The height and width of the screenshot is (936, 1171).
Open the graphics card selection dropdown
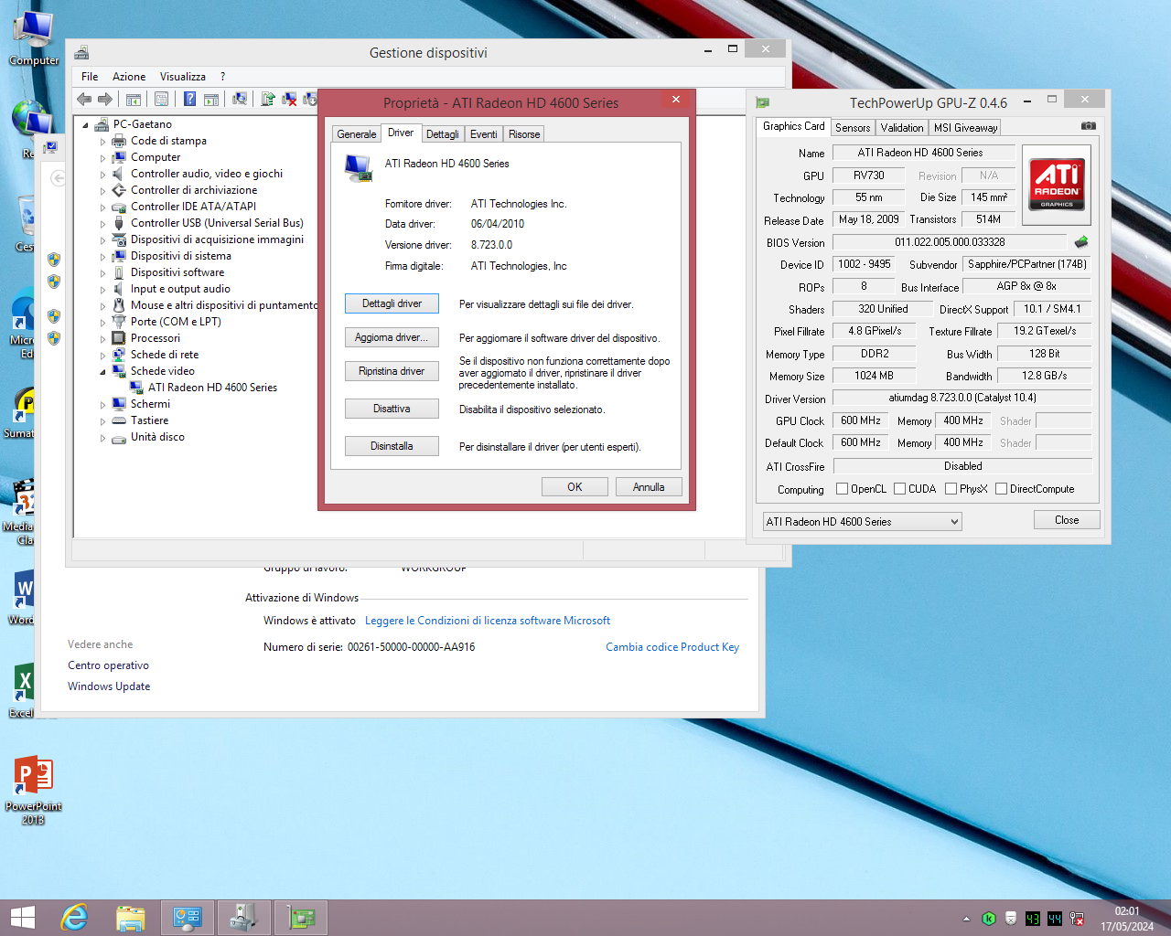[954, 522]
